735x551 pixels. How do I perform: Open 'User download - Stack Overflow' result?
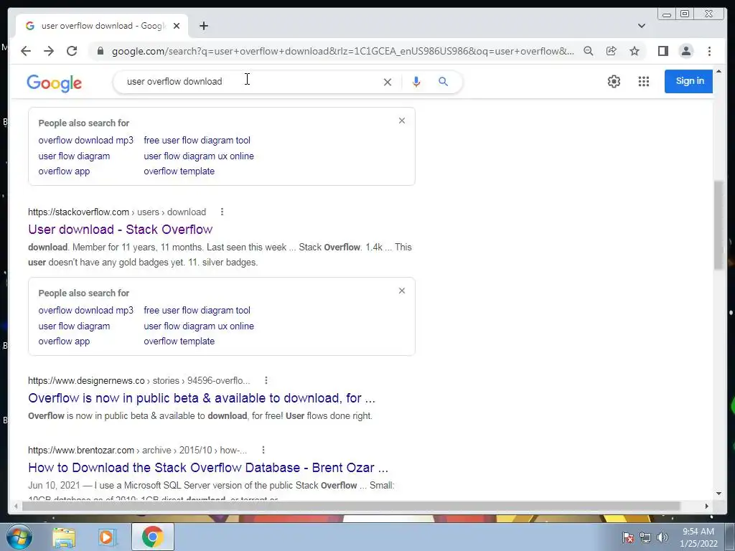pos(121,229)
